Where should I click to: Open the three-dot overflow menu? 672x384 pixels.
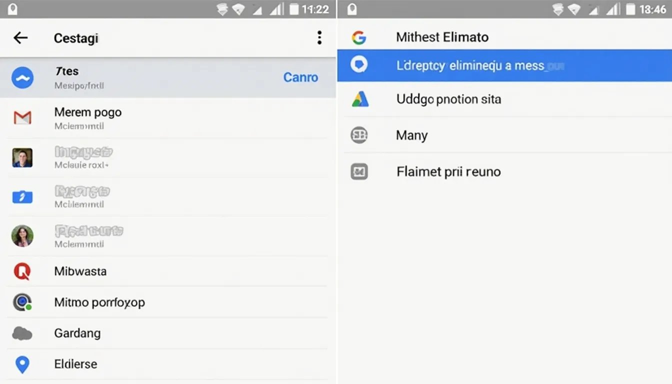(x=319, y=37)
